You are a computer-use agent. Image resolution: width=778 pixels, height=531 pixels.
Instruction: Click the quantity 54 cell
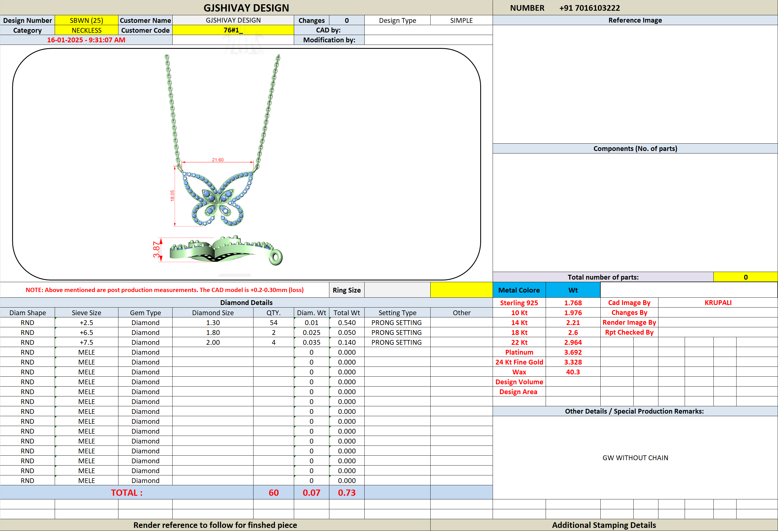click(274, 322)
